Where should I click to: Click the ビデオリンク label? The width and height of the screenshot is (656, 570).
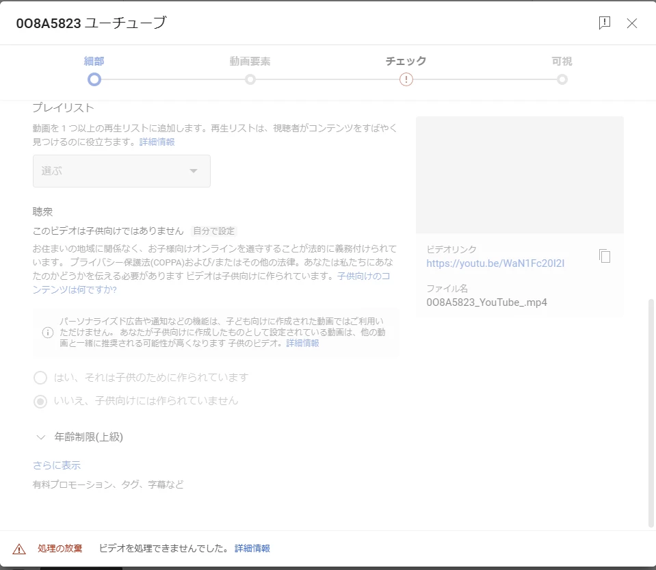coord(451,250)
